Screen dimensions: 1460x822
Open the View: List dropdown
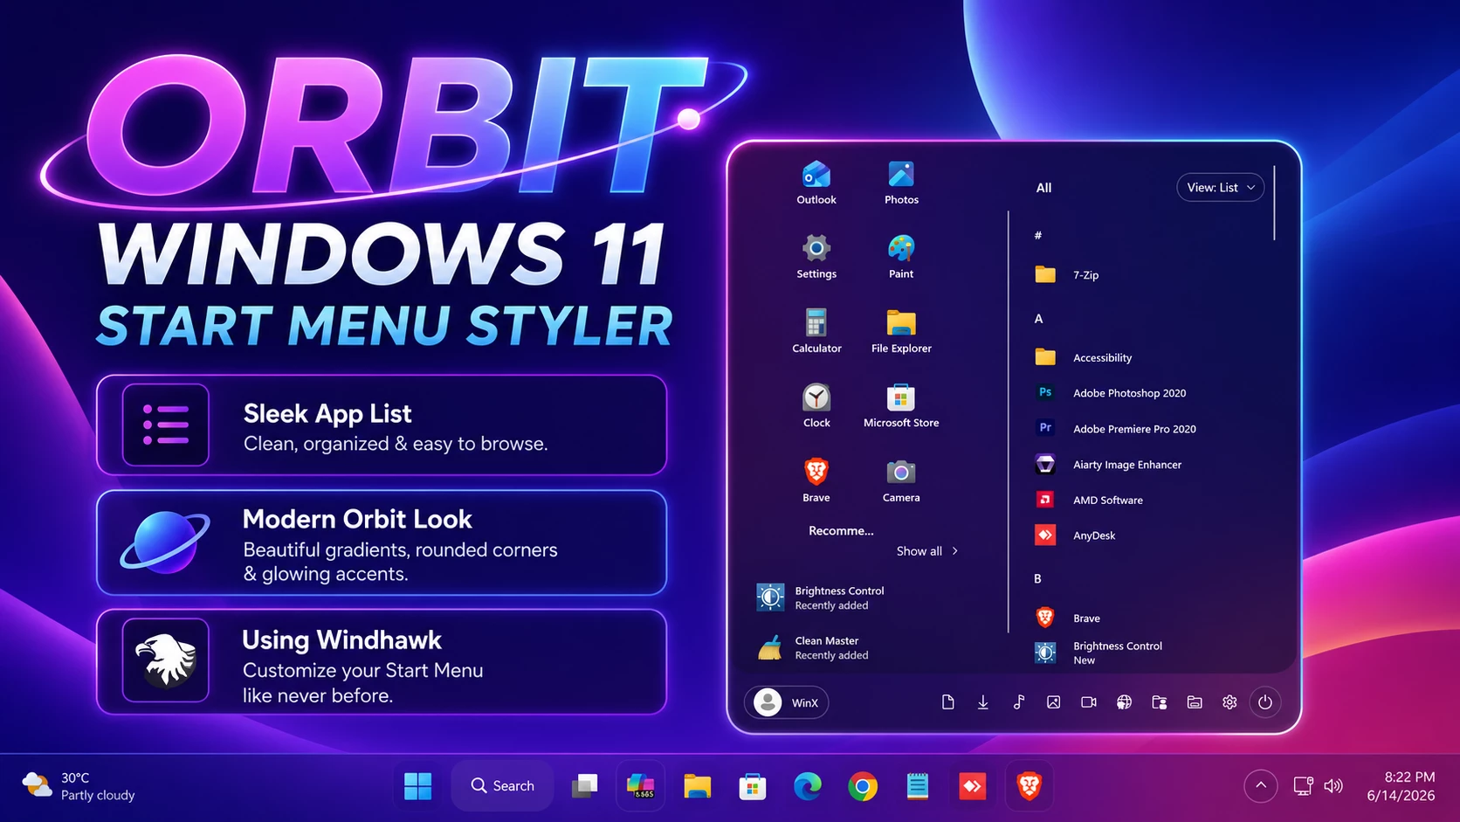(1220, 188)
